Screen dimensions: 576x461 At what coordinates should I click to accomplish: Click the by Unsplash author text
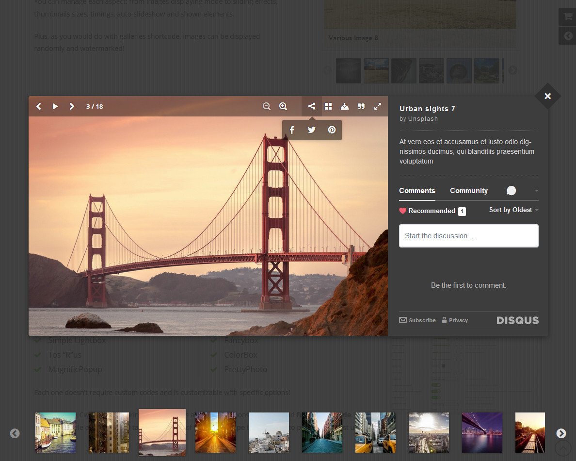(x=418, y=119)
